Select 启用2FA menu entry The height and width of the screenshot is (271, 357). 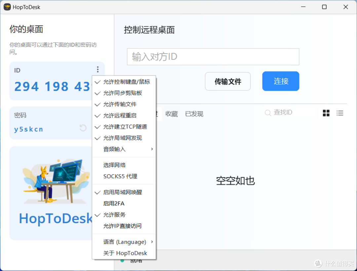(124, 203)
